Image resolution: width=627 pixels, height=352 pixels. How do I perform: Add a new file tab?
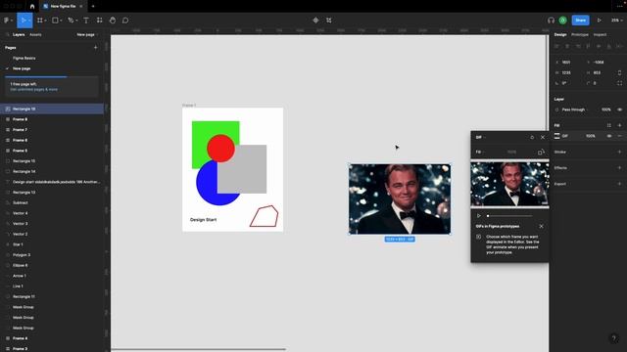pyautogui.click(x=93, y=7)
